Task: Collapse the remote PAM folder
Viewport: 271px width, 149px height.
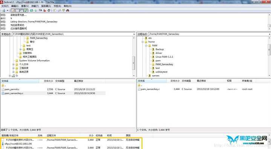Action: pos(146,46)
